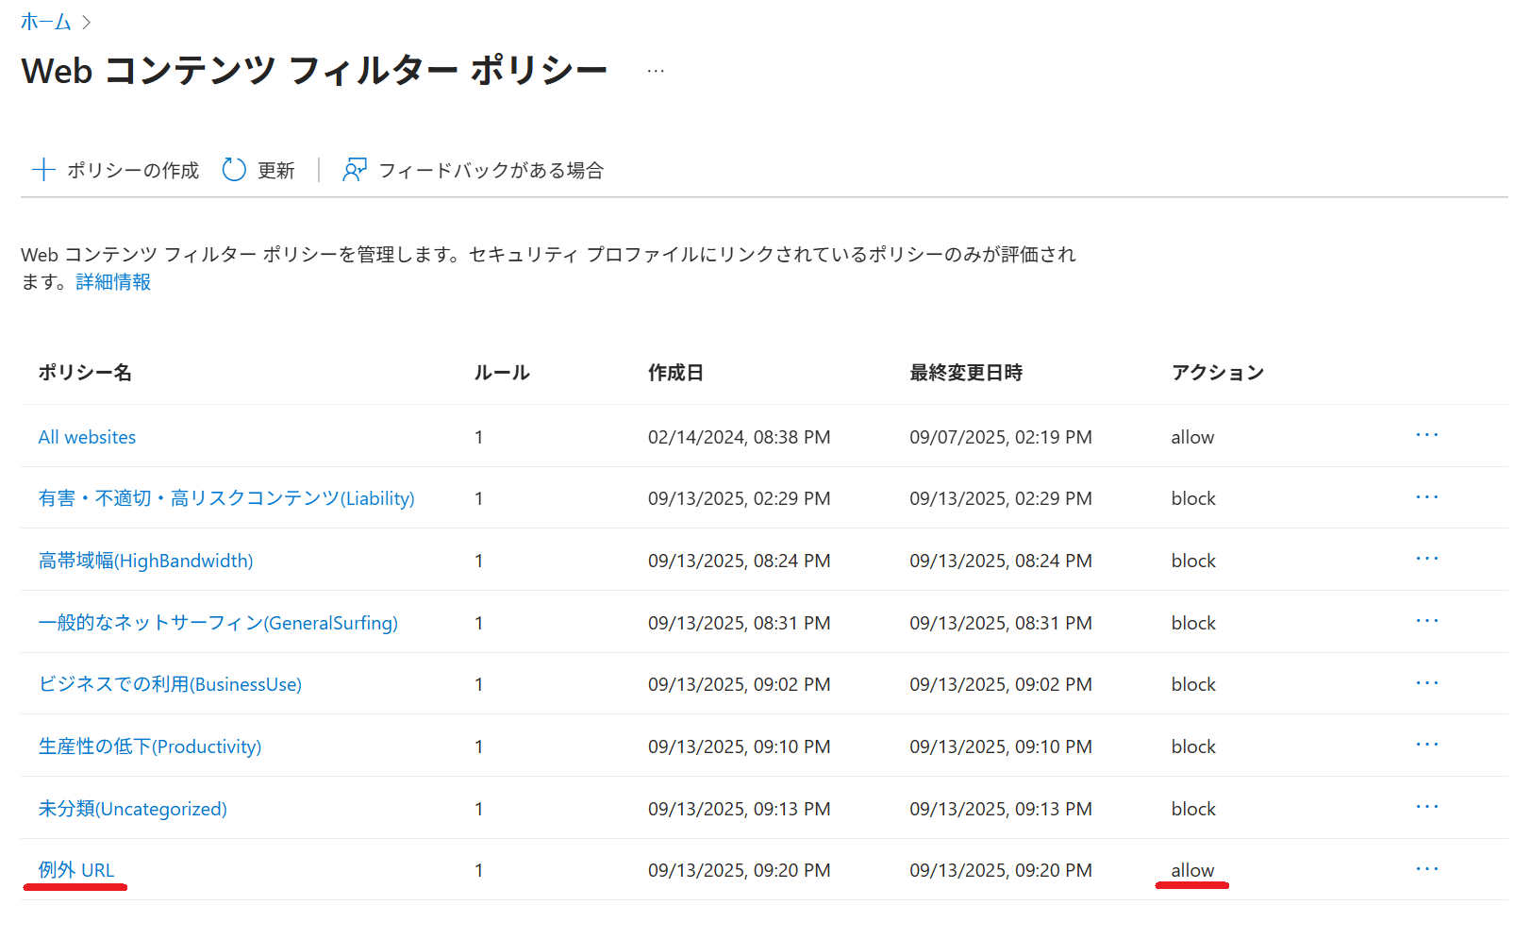Image resolution: width=1515 pixels, height=939 pixels.
Task: Open the 高帯域幅(HighBandwidth) policy
Action: (145, 561)
